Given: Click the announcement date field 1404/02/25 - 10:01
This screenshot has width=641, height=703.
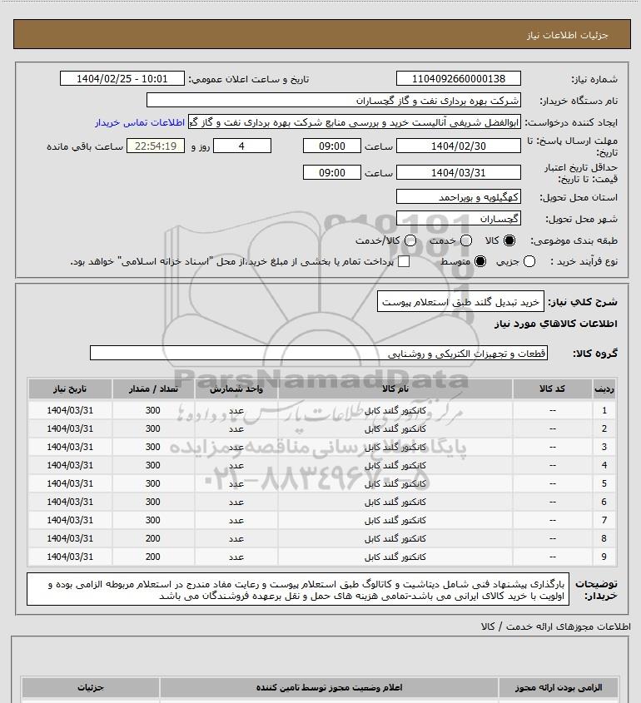Looking at the screenshot, I should coord(122,78).
